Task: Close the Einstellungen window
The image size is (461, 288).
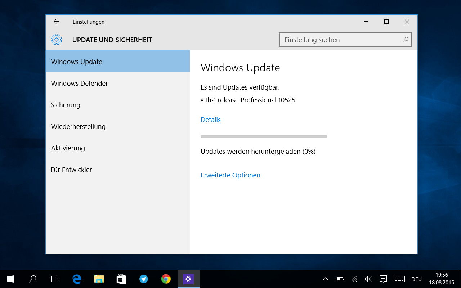Action: [407, 22]
